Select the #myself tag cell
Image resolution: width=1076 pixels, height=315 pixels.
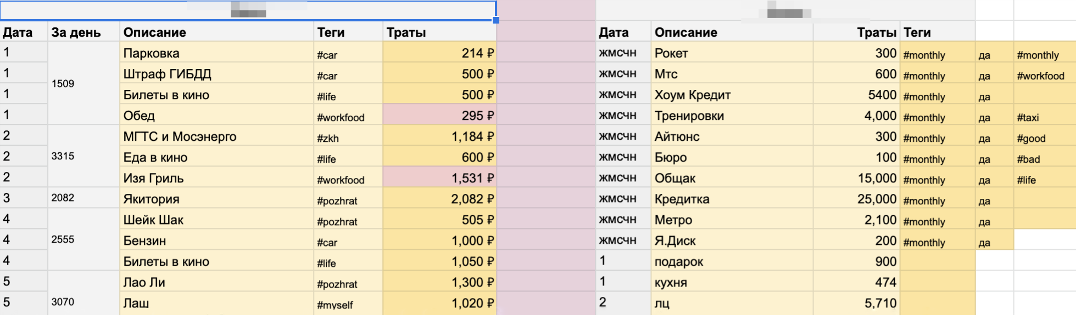tap(348, 302)
